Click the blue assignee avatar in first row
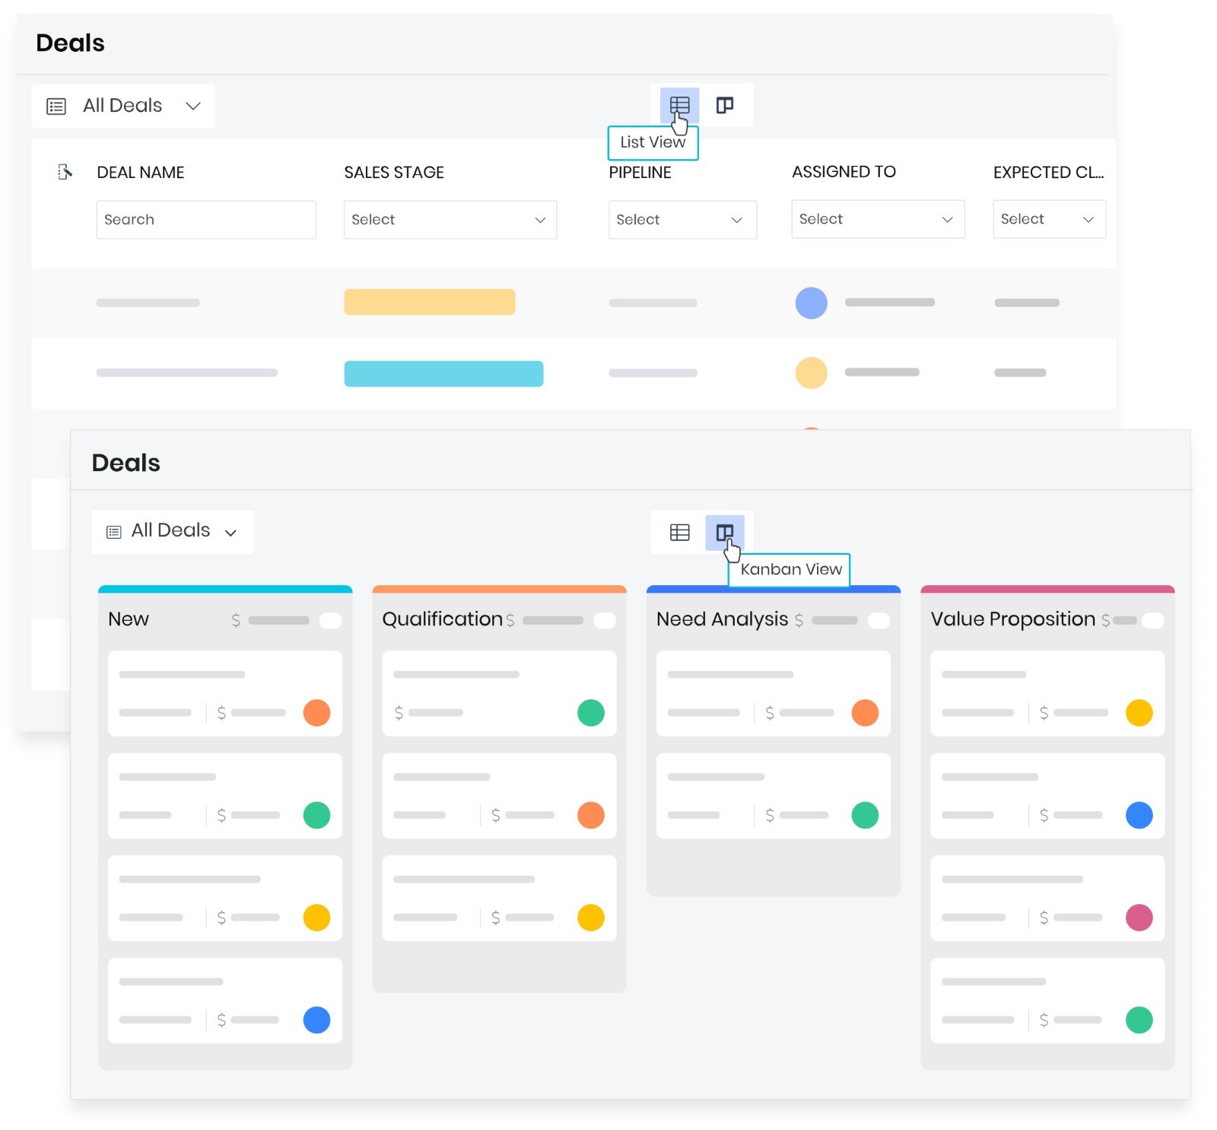 [811, 303]
